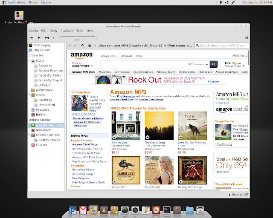Open Recently Played playlist

pos(50,80)
